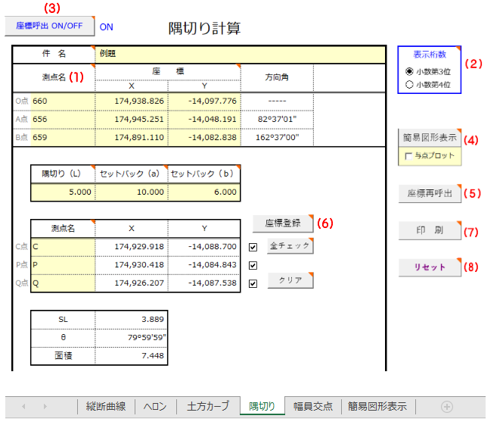Click the previous sheet scroll arrow
The image size is (503, 425).
pos(23,406)
